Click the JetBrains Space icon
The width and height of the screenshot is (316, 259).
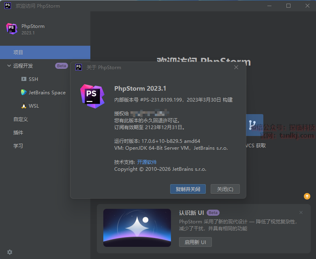coord(23,92)
